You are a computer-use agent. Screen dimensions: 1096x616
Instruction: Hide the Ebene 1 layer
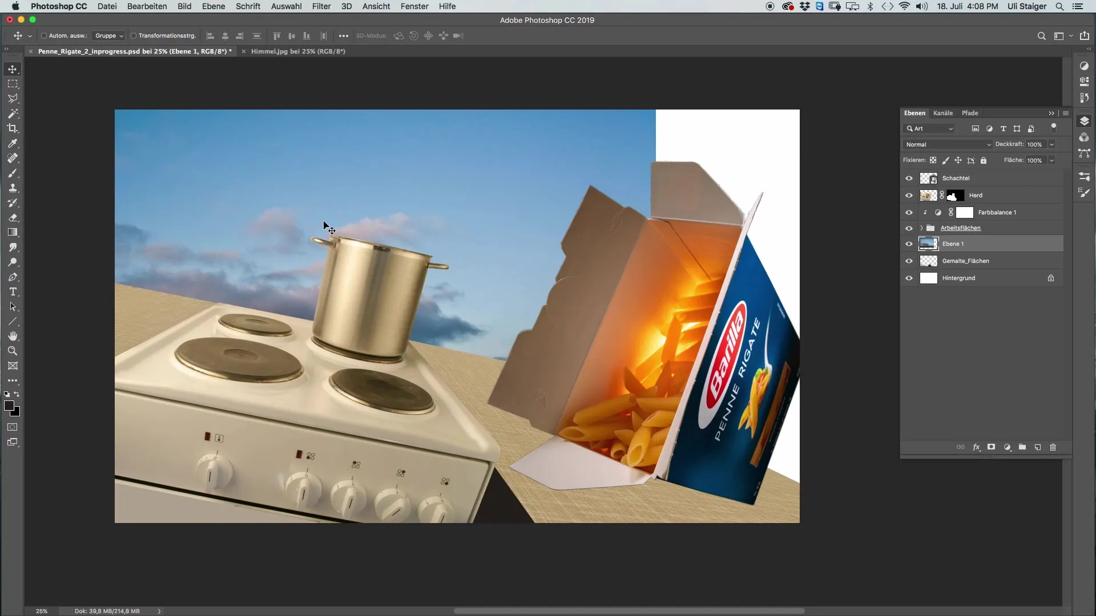click(x=909, y=244)
